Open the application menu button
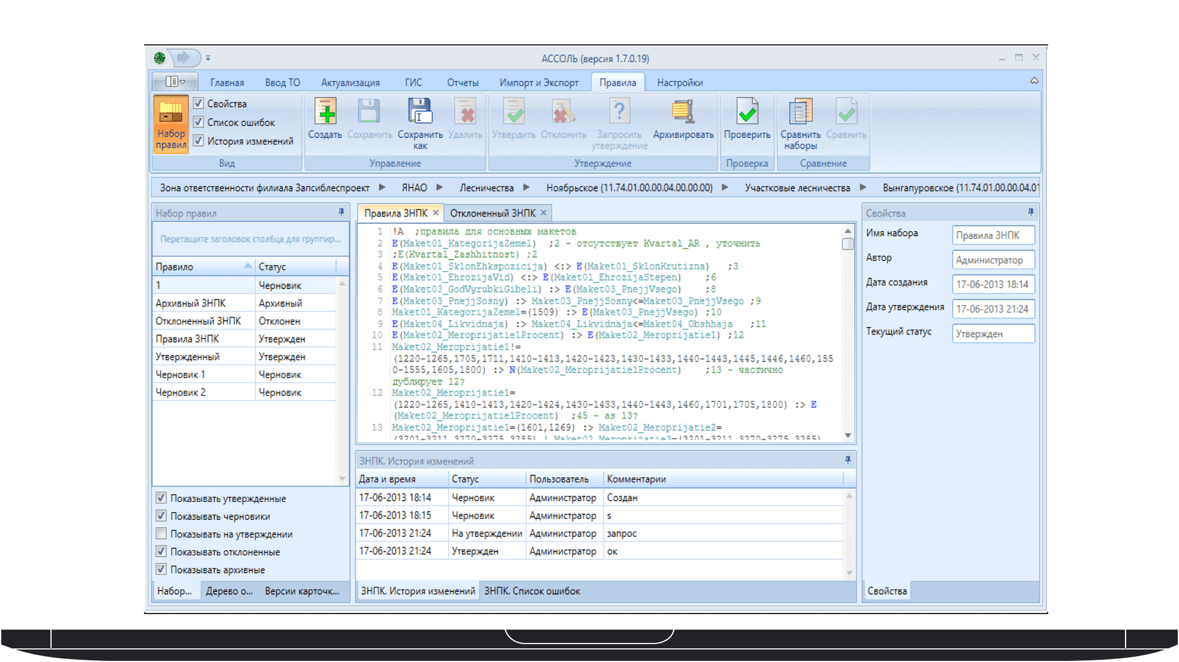Viewport: 1179px width, 662px height. (175, 82)
